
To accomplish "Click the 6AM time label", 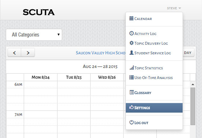I will click(x=18, y=84).
